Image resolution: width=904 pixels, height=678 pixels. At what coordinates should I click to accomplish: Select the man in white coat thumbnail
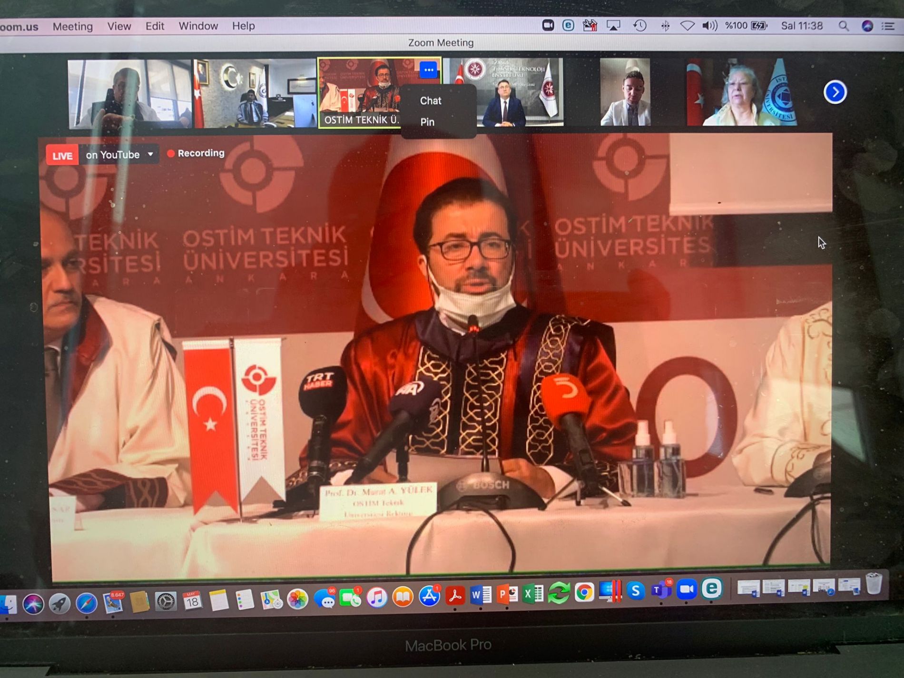pos(625,92)
